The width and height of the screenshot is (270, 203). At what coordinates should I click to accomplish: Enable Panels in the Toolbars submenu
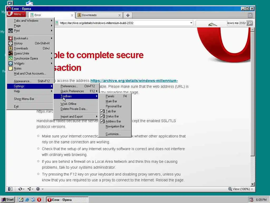click(115, 96)
